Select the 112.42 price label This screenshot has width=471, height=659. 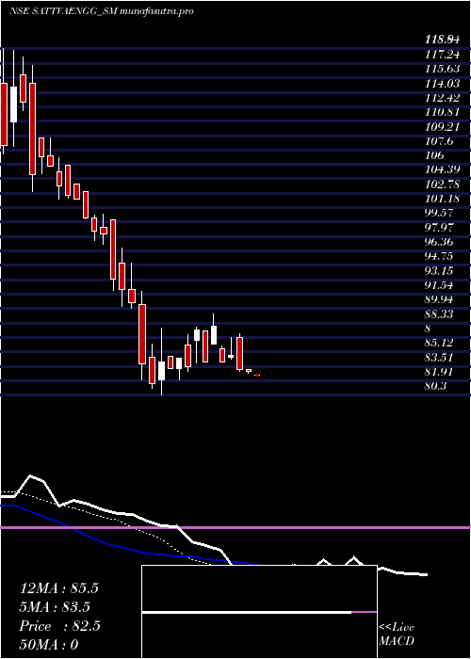442,98
